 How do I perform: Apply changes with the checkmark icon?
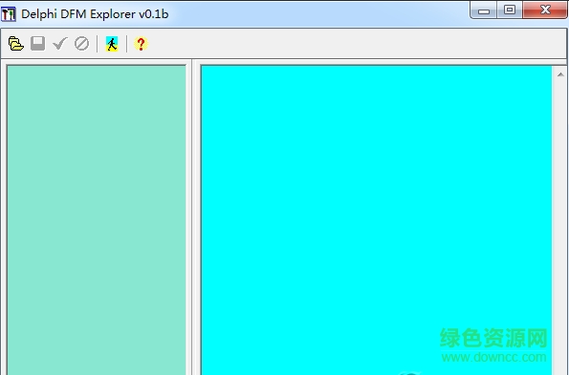[x=60, y=44]
